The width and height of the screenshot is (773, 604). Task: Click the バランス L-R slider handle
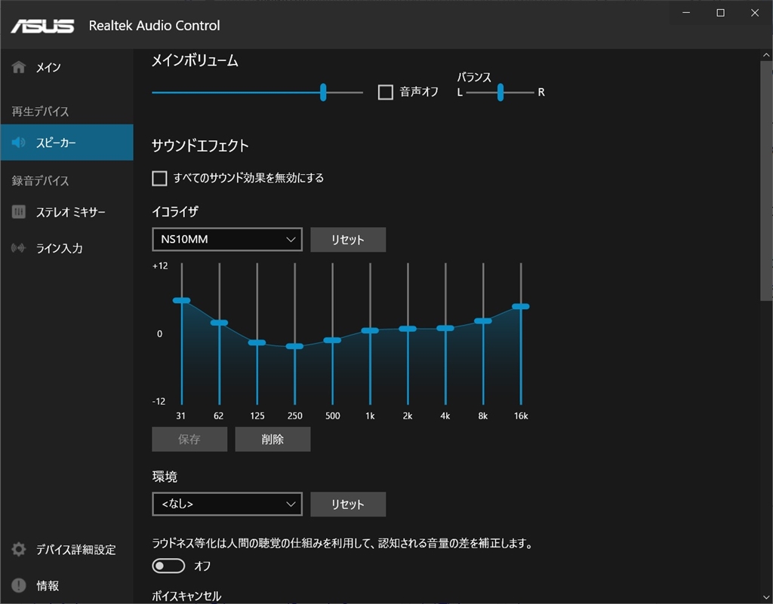[x=500, y=92]
